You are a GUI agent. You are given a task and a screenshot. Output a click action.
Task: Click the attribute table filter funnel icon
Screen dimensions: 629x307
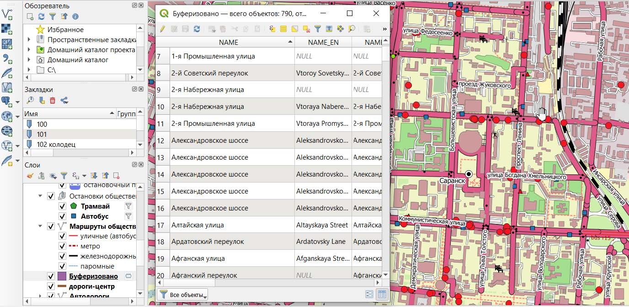click(317, 29)
